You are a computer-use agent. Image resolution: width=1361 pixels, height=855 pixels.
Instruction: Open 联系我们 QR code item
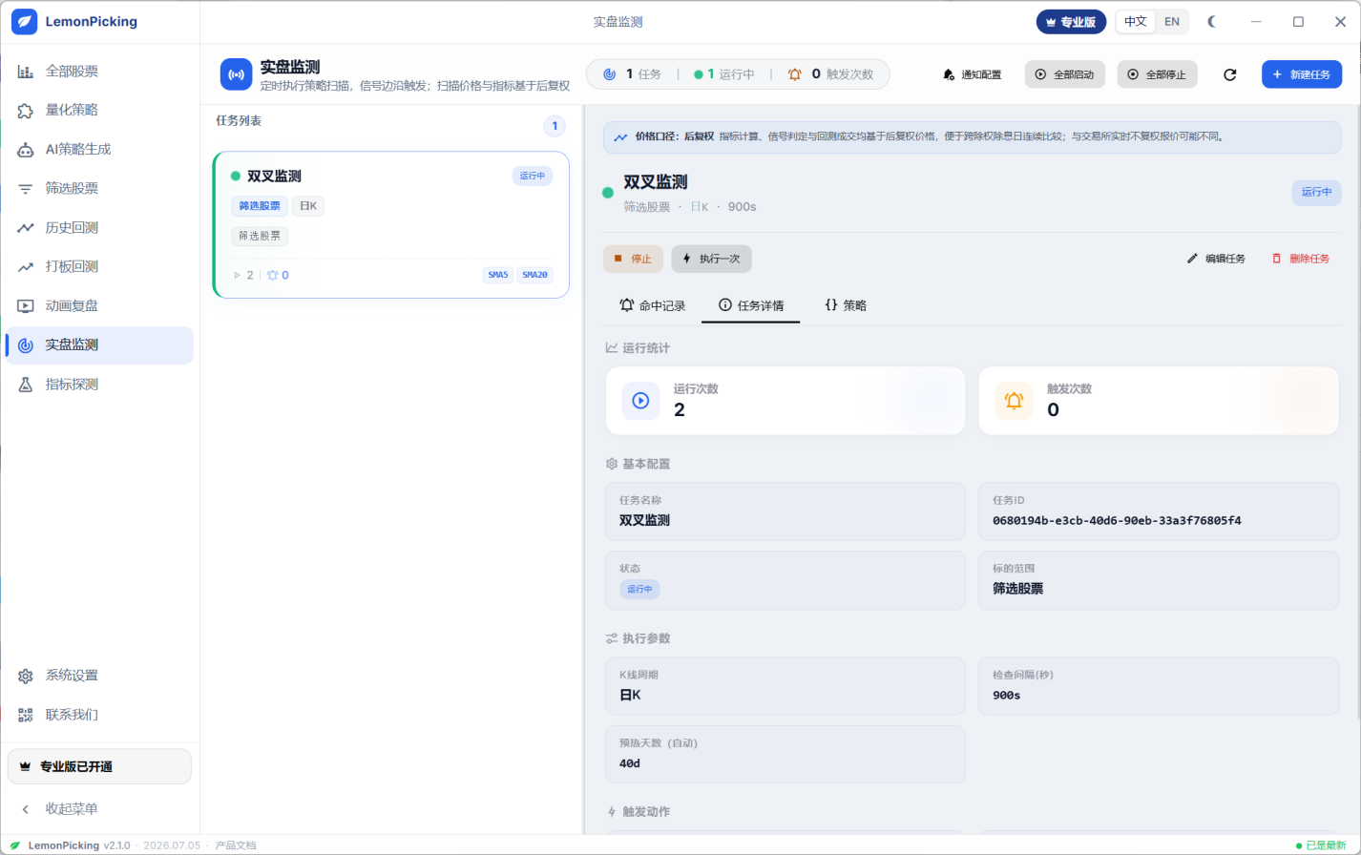point(99,714)
